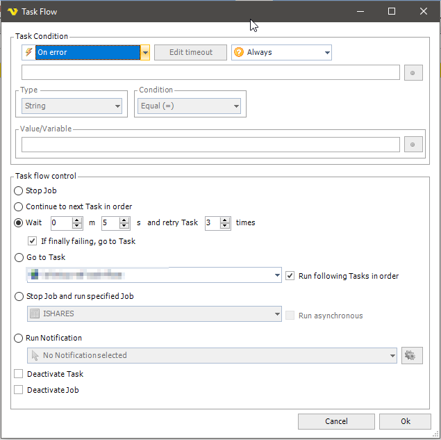Uncheck If finally failing, go to Task
441x440 pixels.
[x=32, y=241]
